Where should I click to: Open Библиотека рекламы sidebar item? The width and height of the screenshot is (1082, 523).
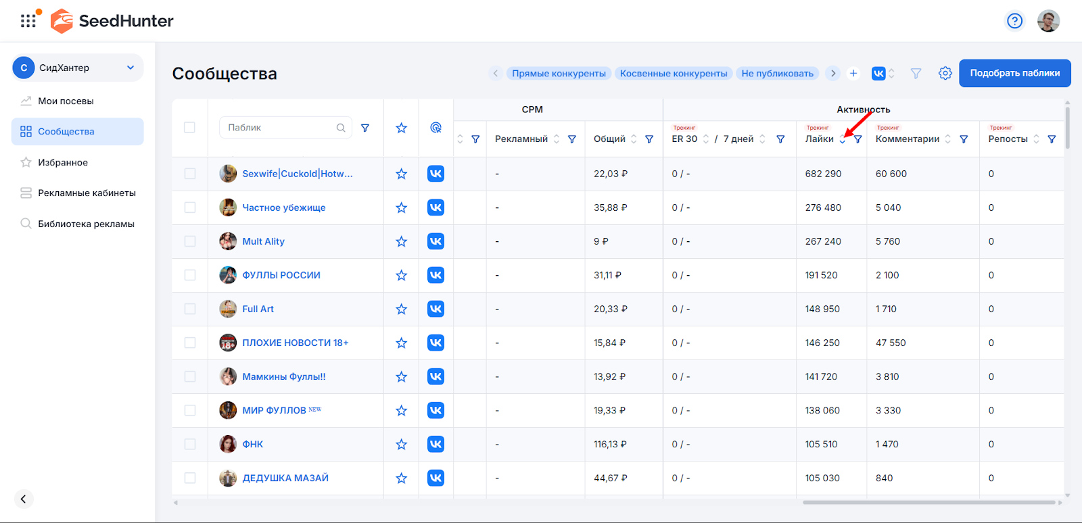86,224
